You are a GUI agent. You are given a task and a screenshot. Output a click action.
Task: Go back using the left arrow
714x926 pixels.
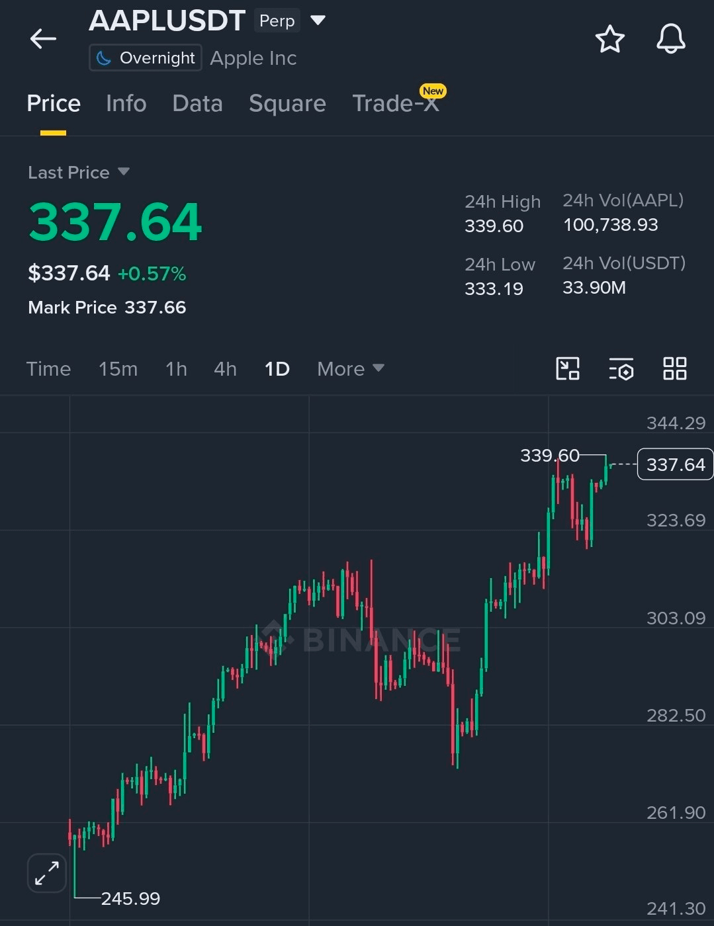(43, 38)
